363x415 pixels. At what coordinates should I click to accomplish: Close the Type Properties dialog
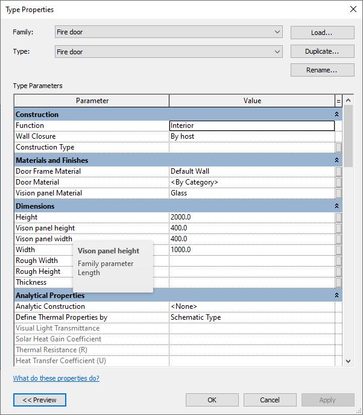353,9
